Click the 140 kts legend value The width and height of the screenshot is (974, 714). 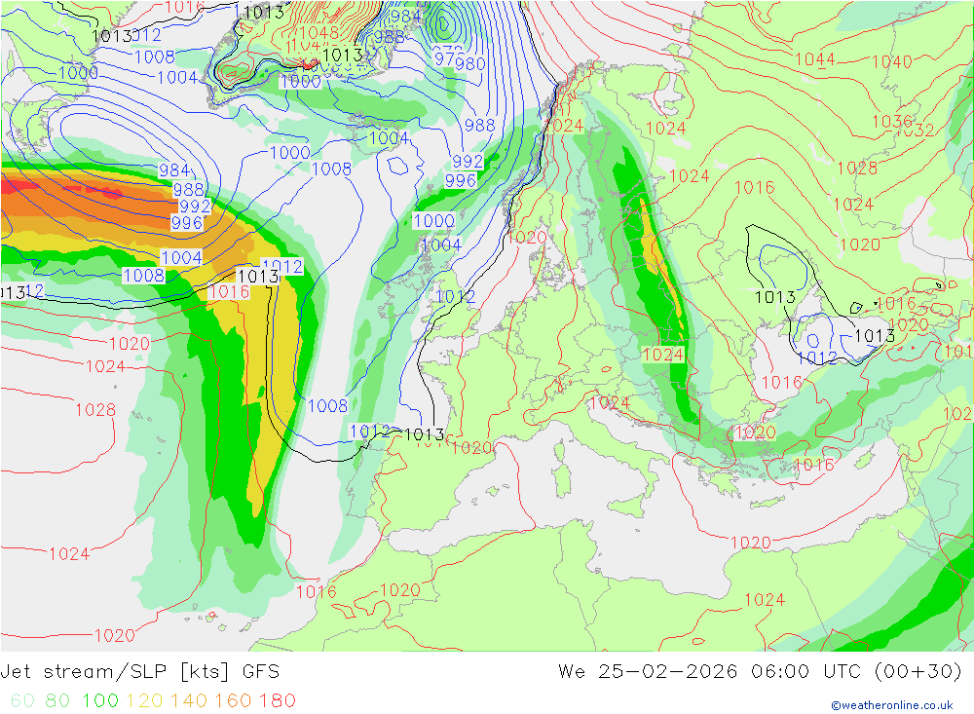pos(189,700)
